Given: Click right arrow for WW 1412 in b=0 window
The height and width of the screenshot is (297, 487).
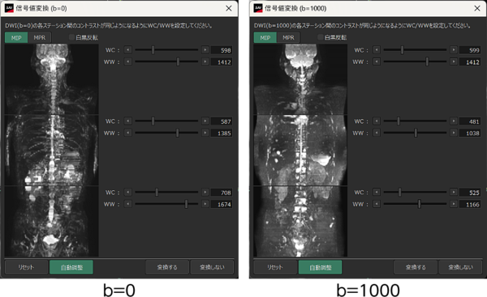Looking at the screenshot, I should tap(205, 62).
